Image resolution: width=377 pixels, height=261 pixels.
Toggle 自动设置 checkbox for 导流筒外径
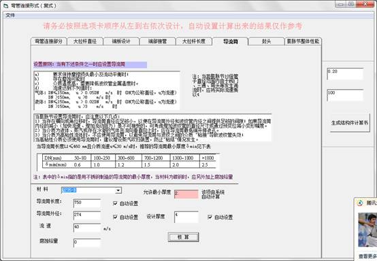coord(115,217)
